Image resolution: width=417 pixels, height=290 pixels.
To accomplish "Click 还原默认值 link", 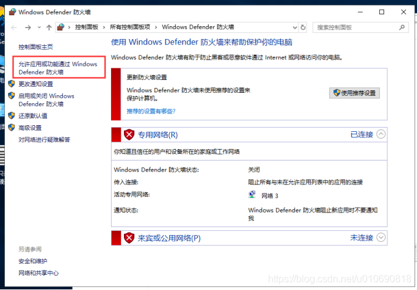I will (33, 116).
